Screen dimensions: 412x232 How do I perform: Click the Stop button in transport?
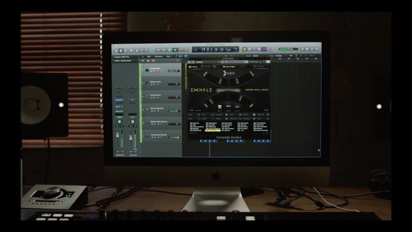click(170, 50)
